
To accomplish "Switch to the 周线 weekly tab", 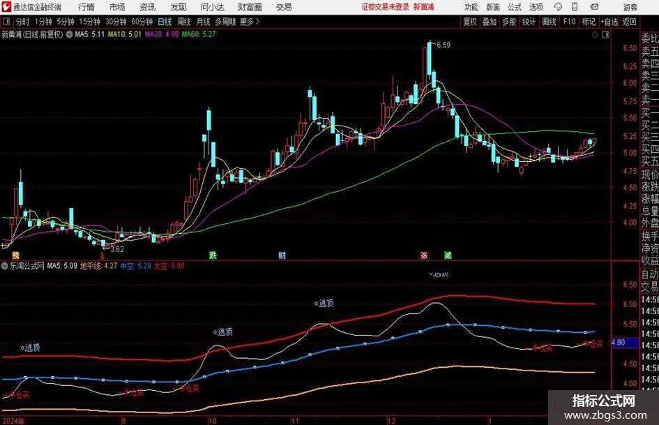I will tap(184, 22).
